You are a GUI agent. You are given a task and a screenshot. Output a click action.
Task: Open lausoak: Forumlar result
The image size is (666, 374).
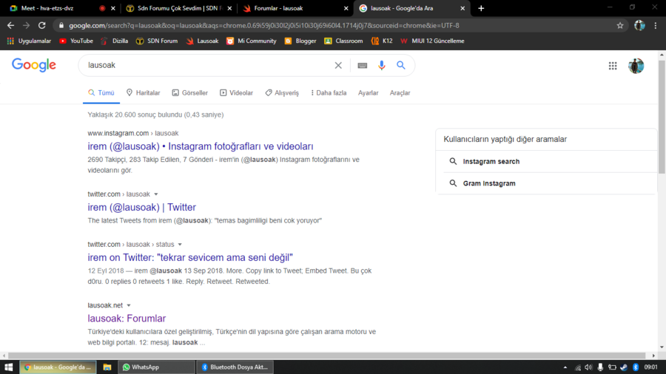[x=127, y=319]
